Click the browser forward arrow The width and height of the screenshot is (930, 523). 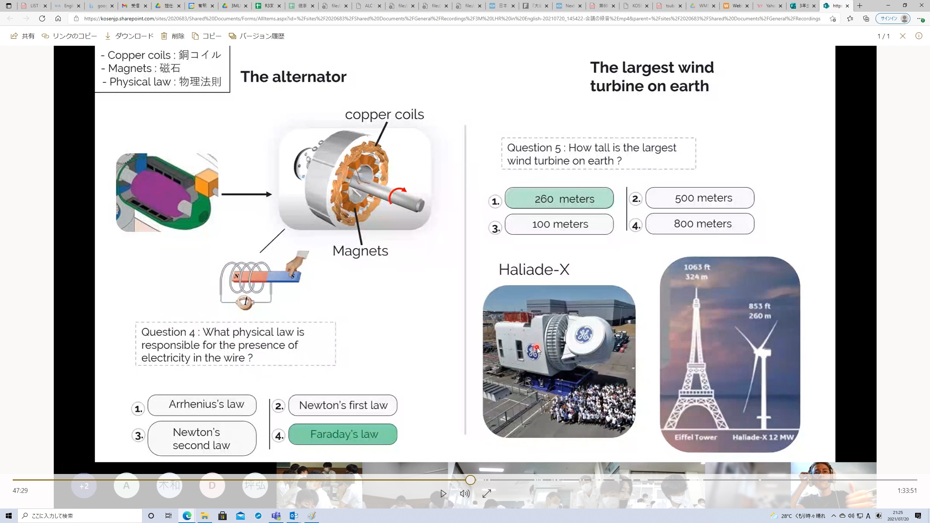click(x=26, y=19)
